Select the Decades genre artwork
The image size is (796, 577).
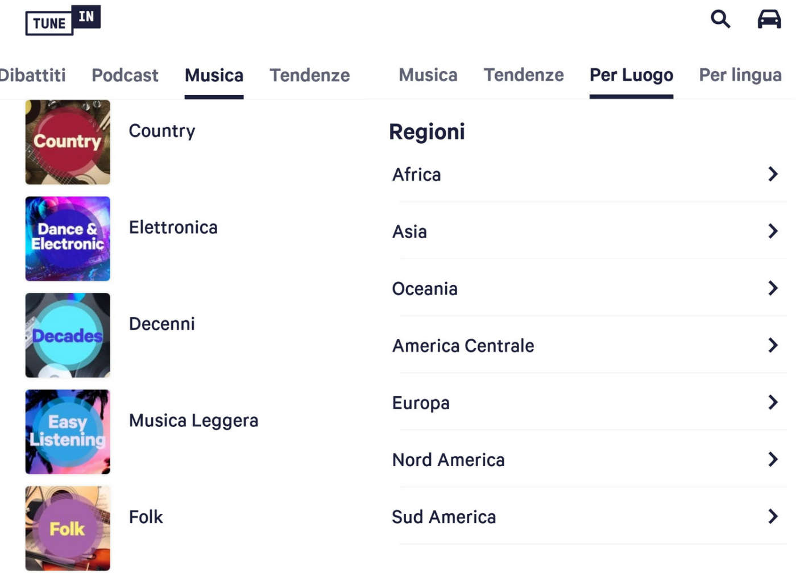68,335
